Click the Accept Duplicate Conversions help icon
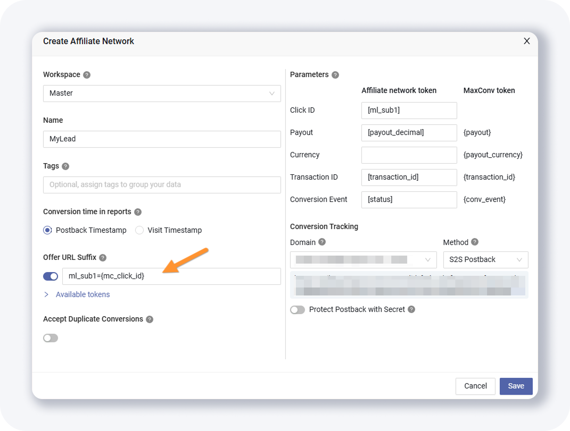The width and height of the screenshot is (570, 431). pyautogui.click(x=150, y=319)
